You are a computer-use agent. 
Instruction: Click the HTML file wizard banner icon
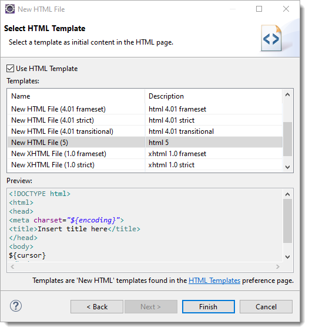click(x=271, y=38)
